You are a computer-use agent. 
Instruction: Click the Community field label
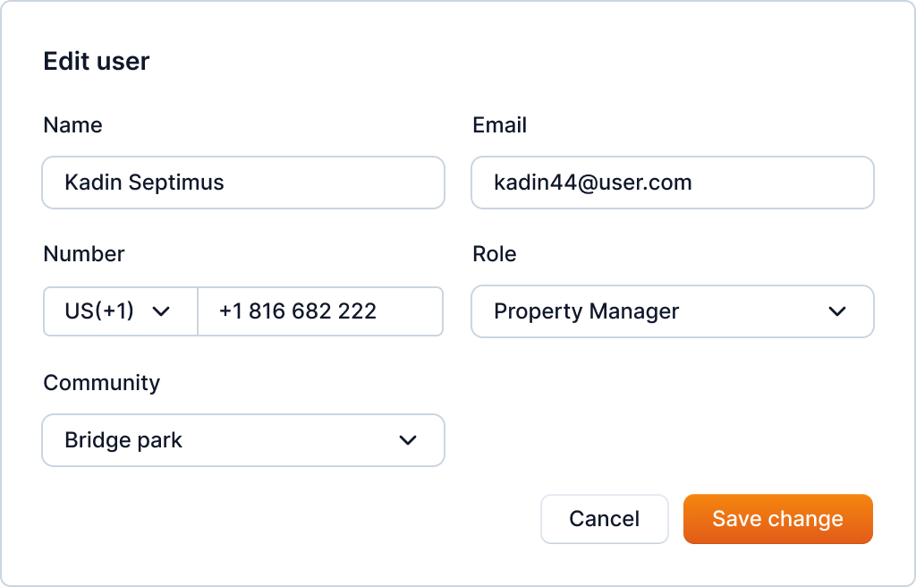tap(101, 383)
